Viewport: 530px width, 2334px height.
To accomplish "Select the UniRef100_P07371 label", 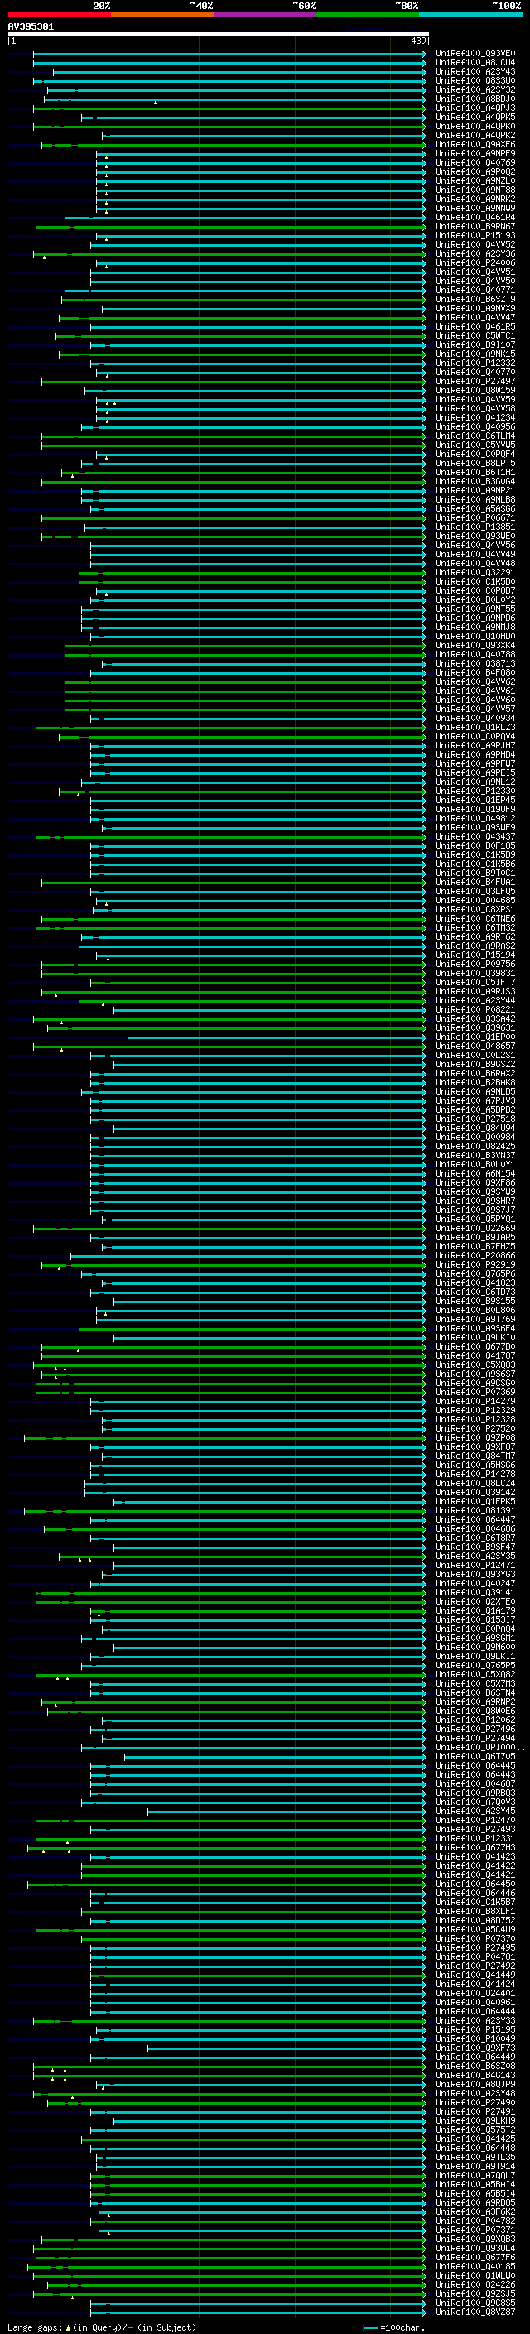I will (475, 2230).
